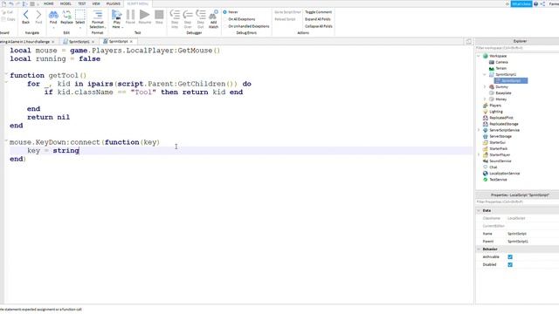This screenshot has width=559, height=314.
Task: Click the Step Out debugger icon
Action: [x=201, y=15]
